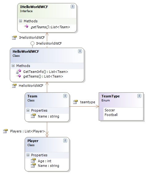Click the Age property icon in Player
The width and height of the screenshot is (146, 174).
pos(33,161)
